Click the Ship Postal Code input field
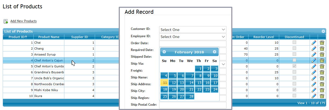The height and width of the screenshot is (110, 329). point(193,105)
